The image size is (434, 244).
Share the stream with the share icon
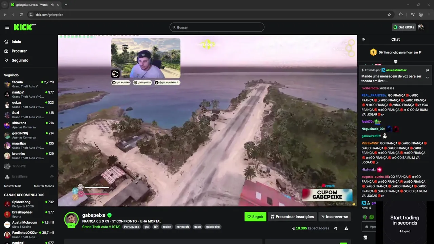(335, 228)
